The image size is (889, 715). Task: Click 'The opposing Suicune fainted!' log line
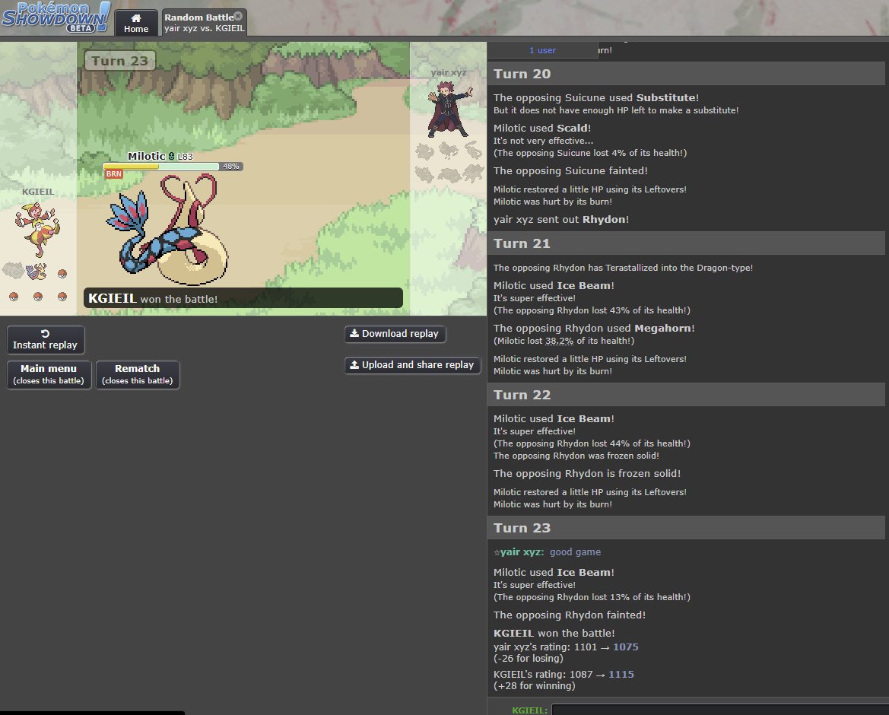[570, 170]
